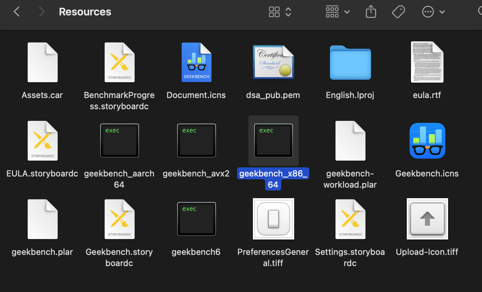Open the More options ellipsis menu
The image size is (482, 292).
click(x=428, y=12)
